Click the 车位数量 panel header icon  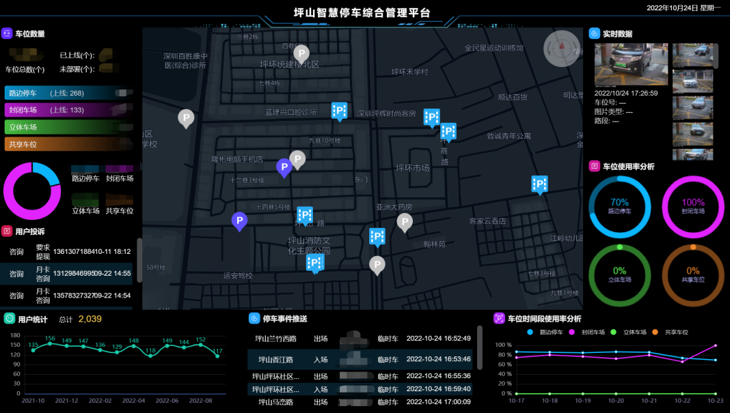coord(7,33)
